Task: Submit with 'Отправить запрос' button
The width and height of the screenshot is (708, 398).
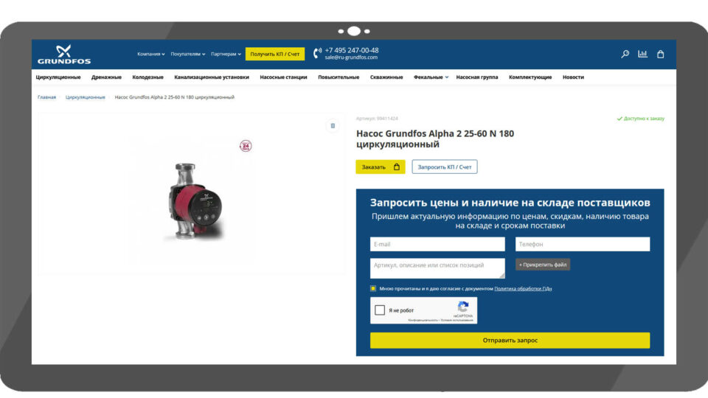Action: tap(510, 341)
